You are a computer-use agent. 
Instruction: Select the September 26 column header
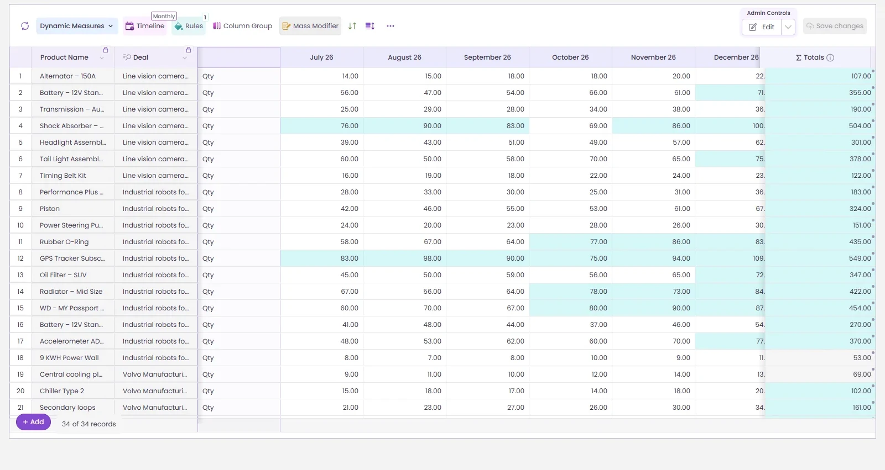tap(488, 57)
